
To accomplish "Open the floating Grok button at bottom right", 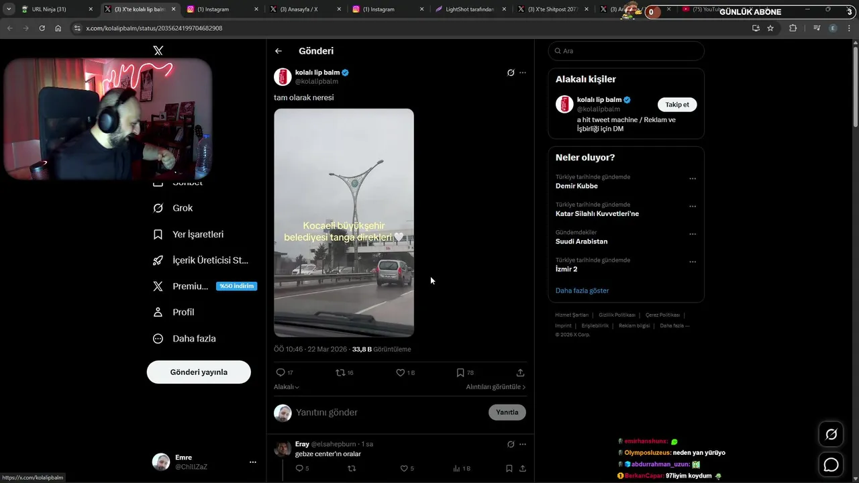I will tap(831, 435).
